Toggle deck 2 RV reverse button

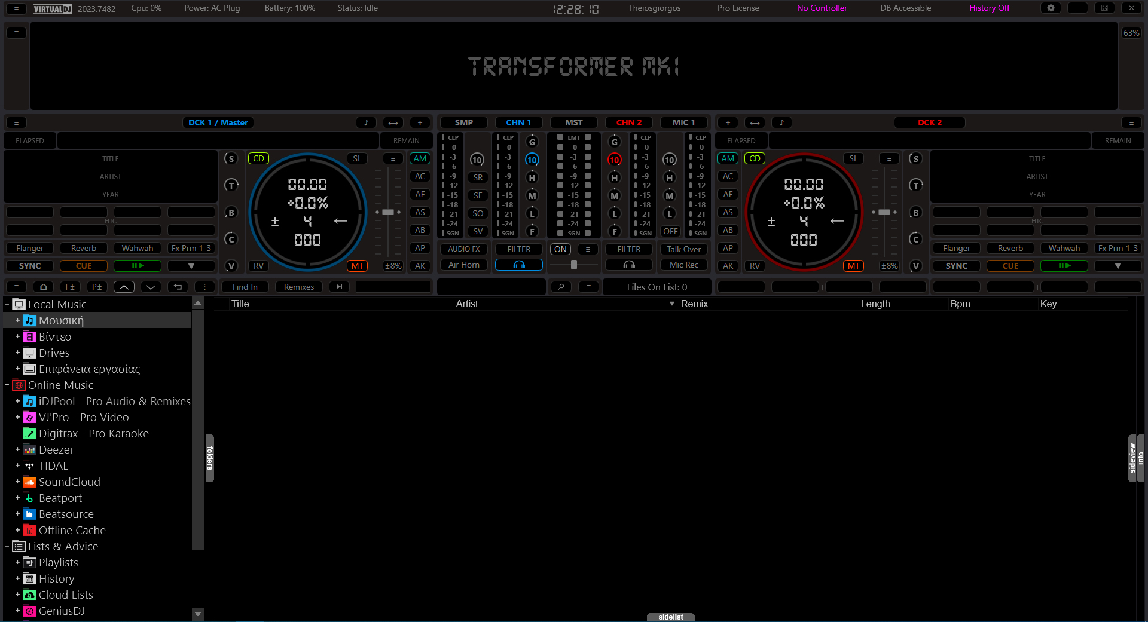click(x=755, y=266)
